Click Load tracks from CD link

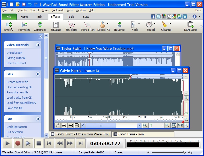coord(19,98)
